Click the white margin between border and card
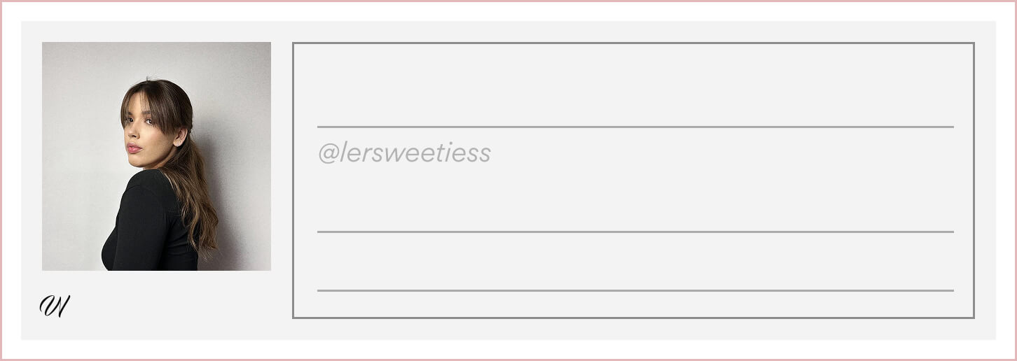1017x361 pixels. point(509,11)
